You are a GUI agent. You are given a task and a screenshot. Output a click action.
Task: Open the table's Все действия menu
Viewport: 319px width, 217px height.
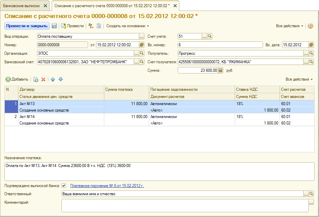299,79
